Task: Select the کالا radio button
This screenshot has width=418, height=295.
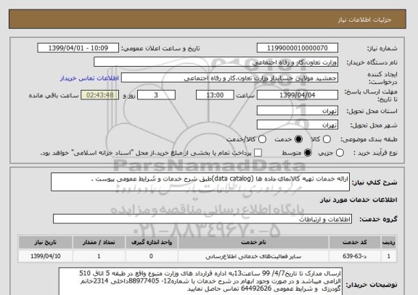Action: [327, 139]
